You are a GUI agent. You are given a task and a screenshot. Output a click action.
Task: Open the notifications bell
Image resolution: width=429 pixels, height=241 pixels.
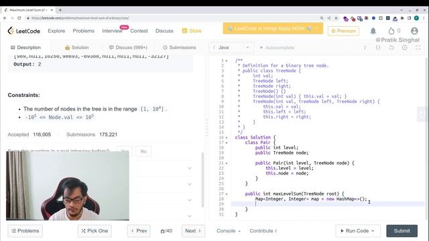coord(373,31)
